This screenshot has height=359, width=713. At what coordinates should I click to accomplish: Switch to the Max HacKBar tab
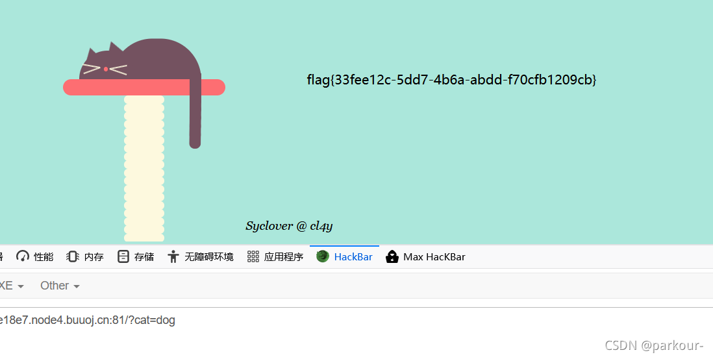tap(425, 257)
